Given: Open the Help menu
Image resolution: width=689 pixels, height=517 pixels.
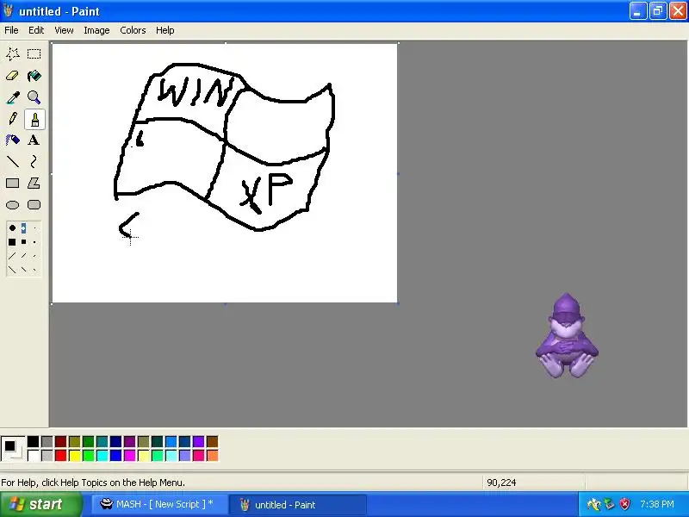Looking at the screenshot, I should click(x=164, y=30).
